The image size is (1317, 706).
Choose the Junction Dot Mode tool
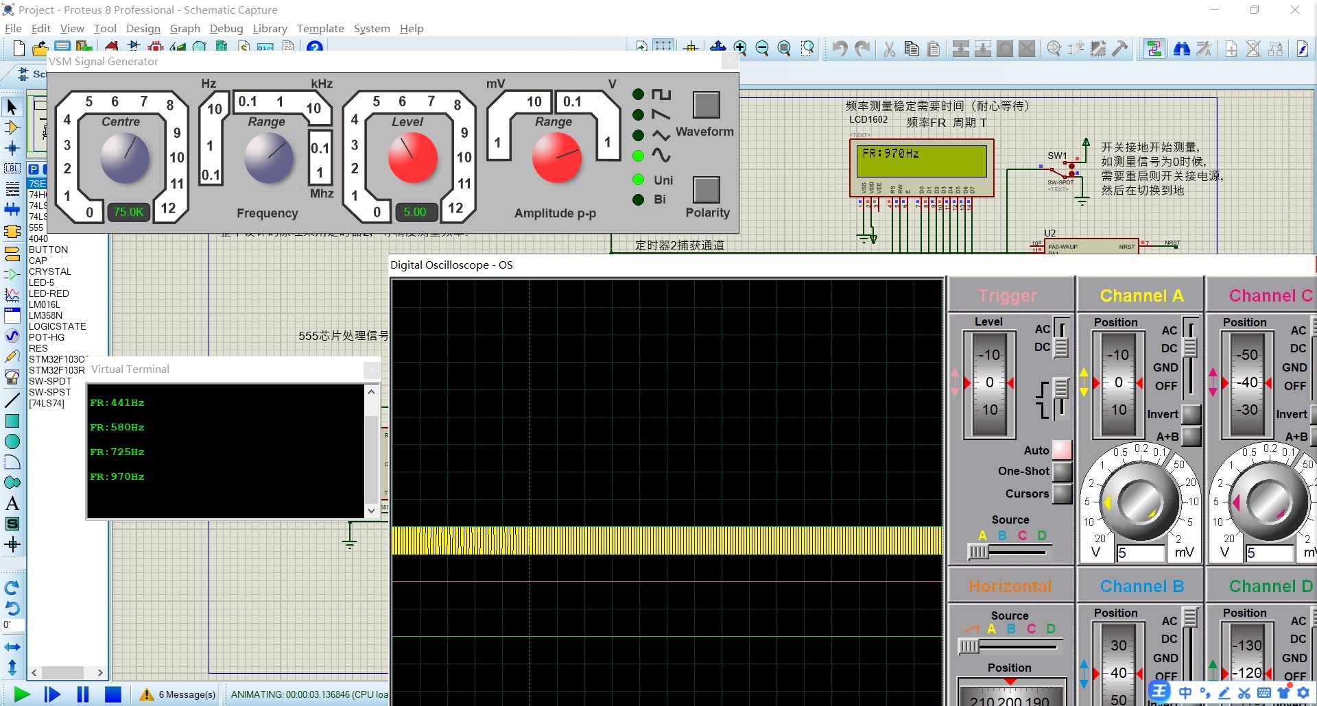click(x=12, y=148)
